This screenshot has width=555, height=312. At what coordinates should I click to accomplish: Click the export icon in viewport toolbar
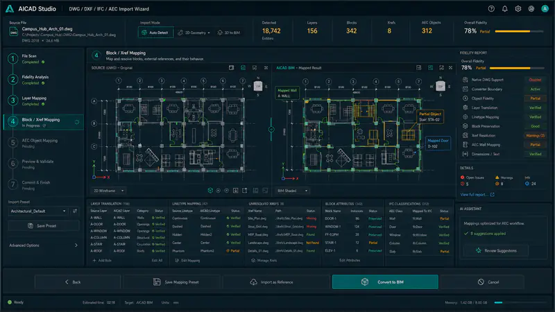[x=245, y=190]
